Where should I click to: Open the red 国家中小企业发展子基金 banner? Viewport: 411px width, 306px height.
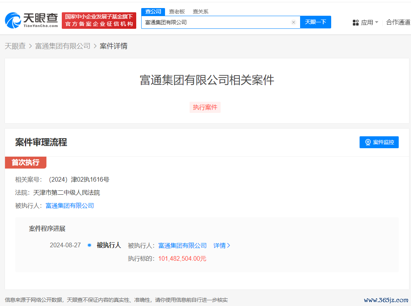pos(99,20)
